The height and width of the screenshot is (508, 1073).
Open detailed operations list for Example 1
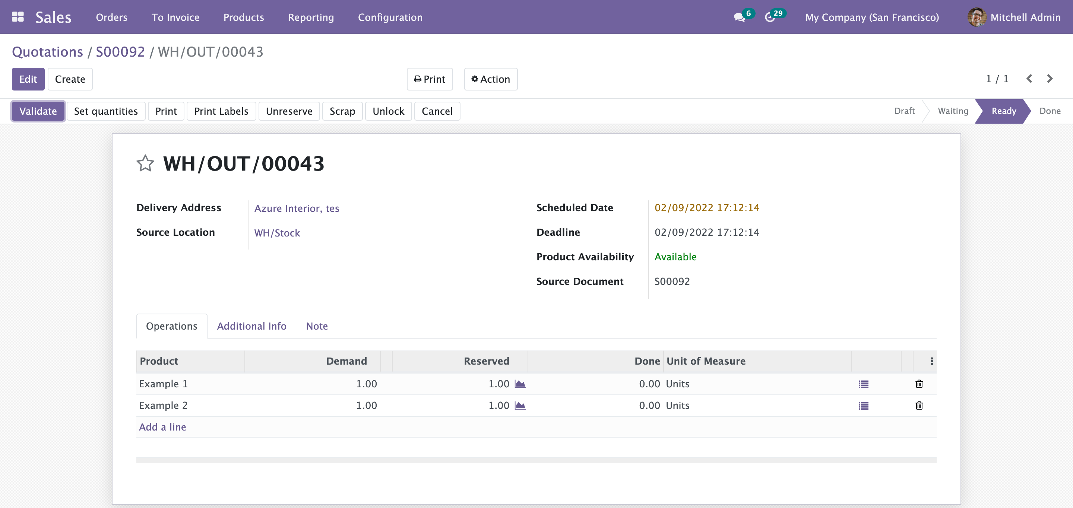[x=863, y=384]
